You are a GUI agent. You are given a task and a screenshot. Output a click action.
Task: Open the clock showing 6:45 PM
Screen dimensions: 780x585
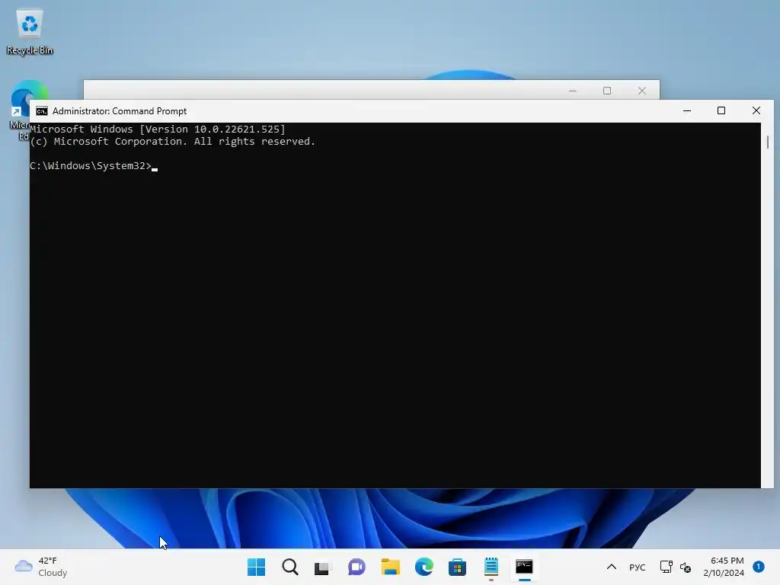point(724,567)
